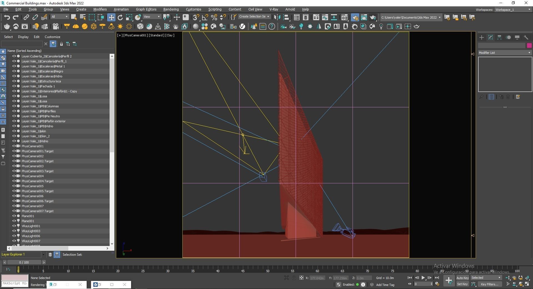Click the Undo arrow icon
Viewport: 533px width, 289px height.
click(x=7, y=17)
